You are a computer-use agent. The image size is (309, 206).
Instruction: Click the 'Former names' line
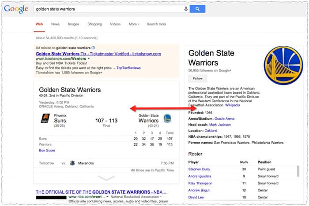236,143
